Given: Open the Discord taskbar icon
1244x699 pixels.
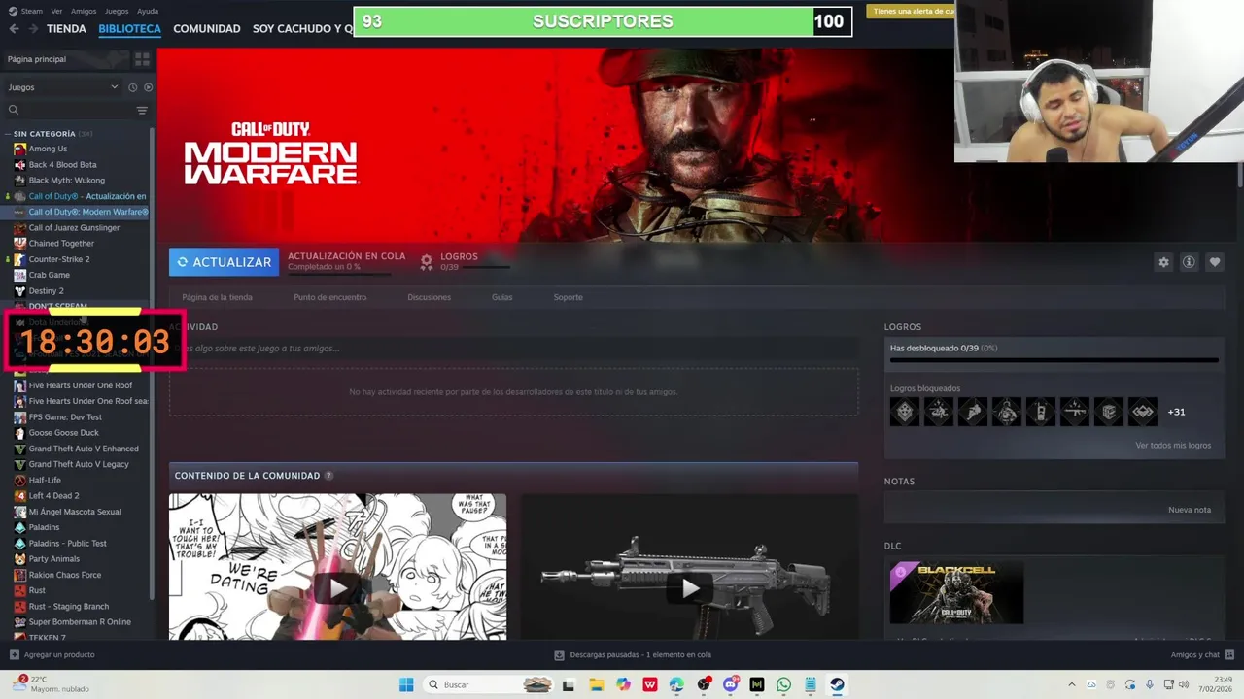Looking at the screenshot, I should [730, 684].
